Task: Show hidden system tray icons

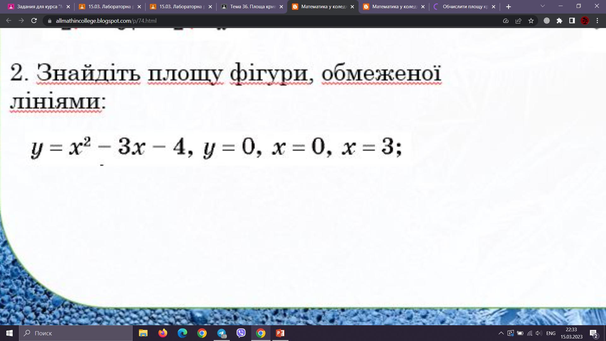Action: tap(501, 333)
